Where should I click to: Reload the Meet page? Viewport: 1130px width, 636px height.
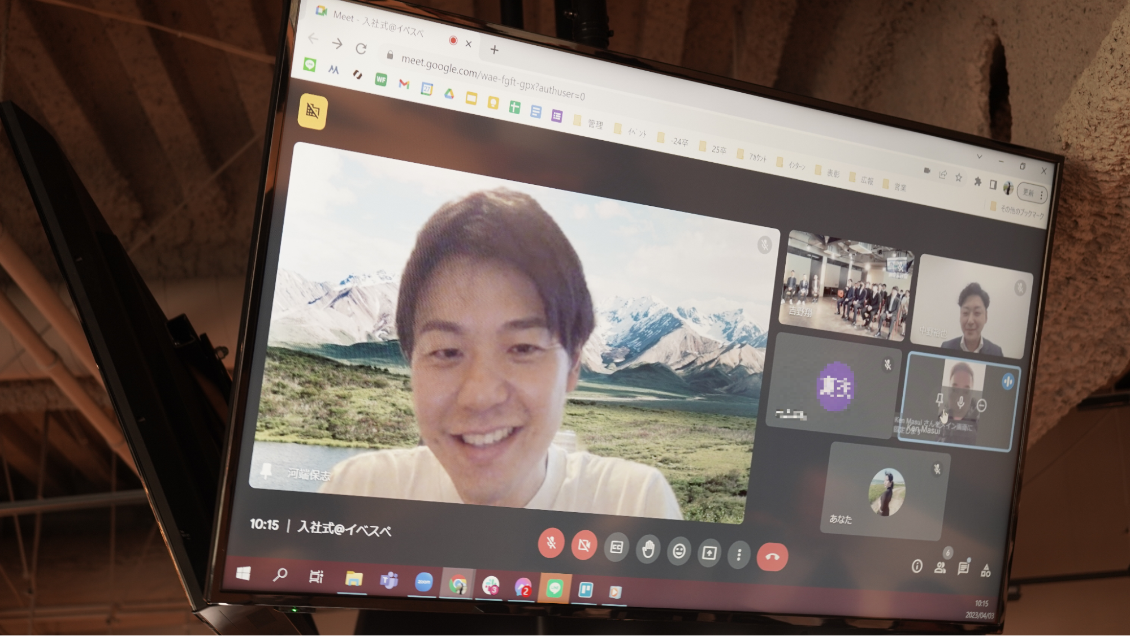tap(361, 49)
